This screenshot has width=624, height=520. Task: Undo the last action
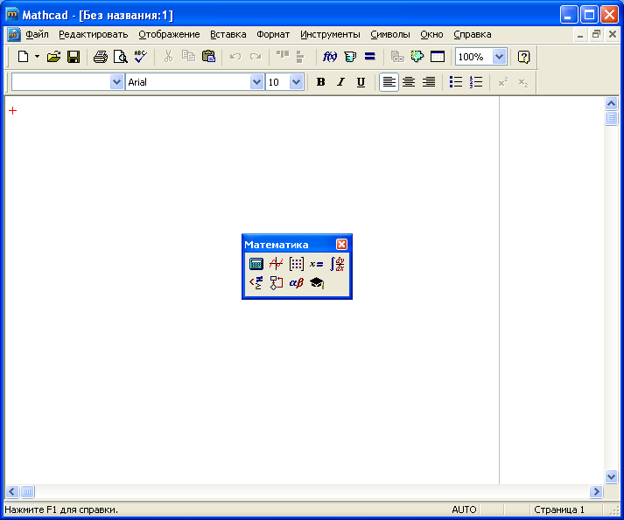point(235,57)
